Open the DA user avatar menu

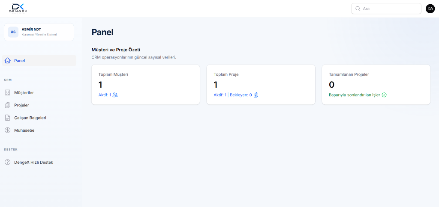[x=430, y=9]
